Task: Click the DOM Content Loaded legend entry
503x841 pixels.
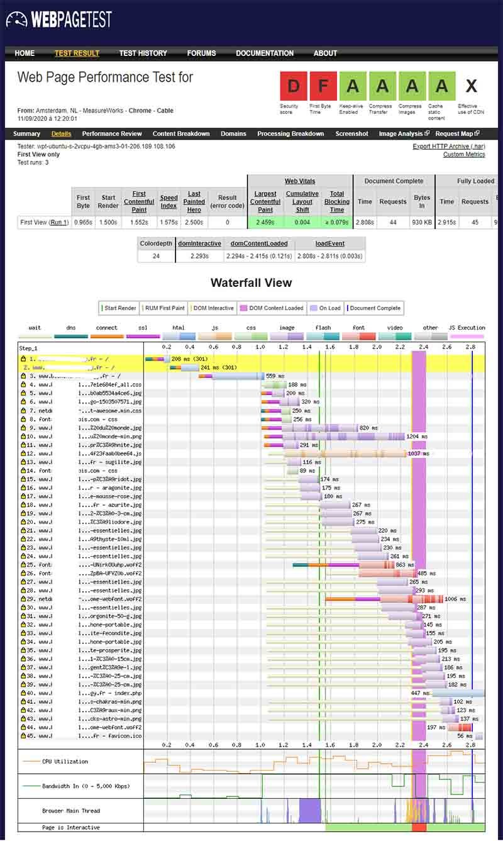Action: [x=272, y=308]
